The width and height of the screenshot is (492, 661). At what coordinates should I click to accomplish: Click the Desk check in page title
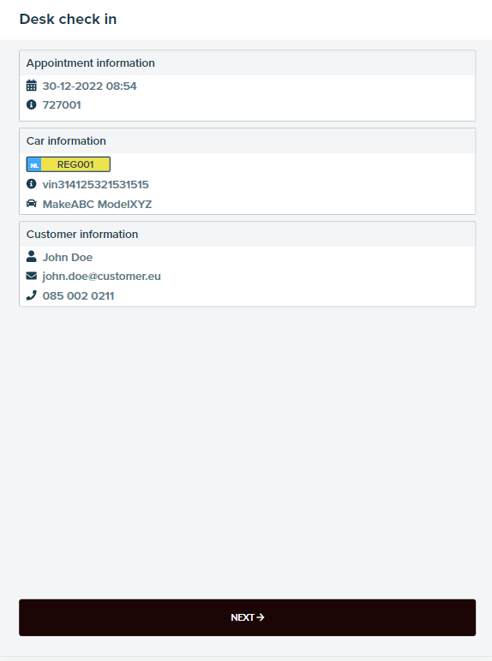(x=68, y=19)
